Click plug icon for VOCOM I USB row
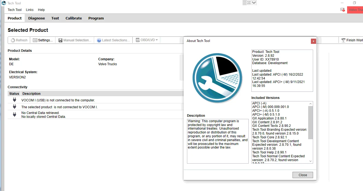The height and width of the screenshot is (191, 363). click(15, 100)
